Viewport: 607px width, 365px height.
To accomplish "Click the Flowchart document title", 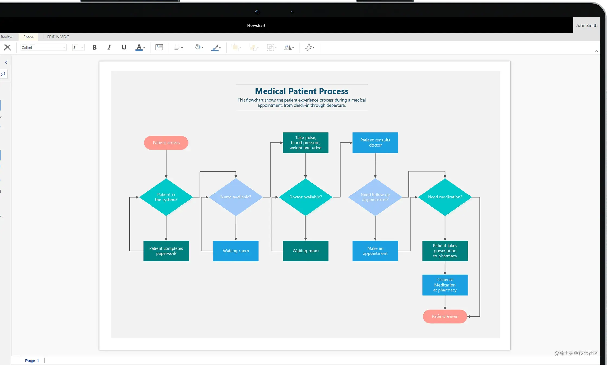I will pos(256,25).
